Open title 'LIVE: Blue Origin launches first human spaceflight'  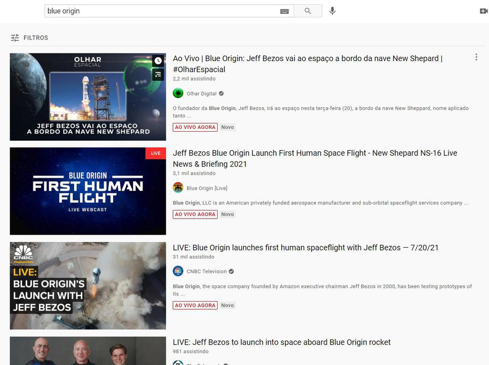[x=306, y=248]
